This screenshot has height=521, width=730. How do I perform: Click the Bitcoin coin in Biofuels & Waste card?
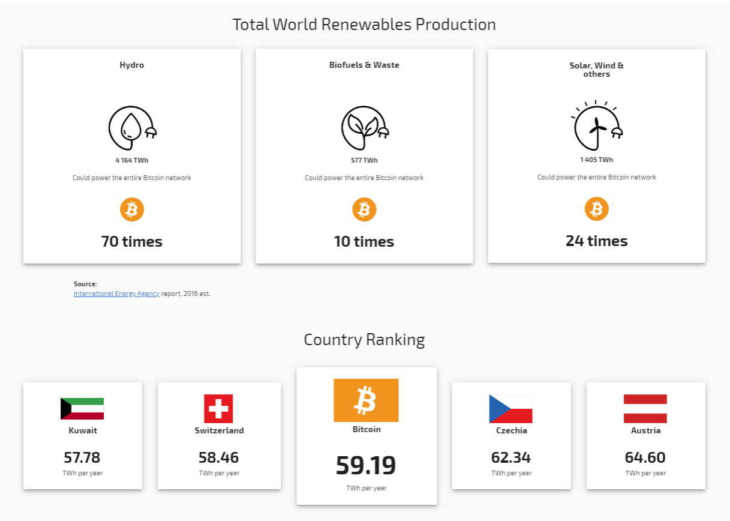coord(364,209)
